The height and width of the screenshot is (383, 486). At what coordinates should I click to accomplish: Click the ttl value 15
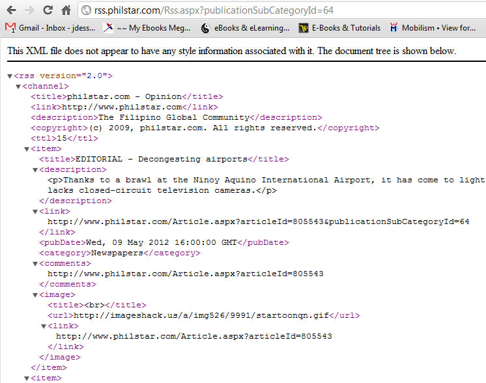tap(62, 139)
